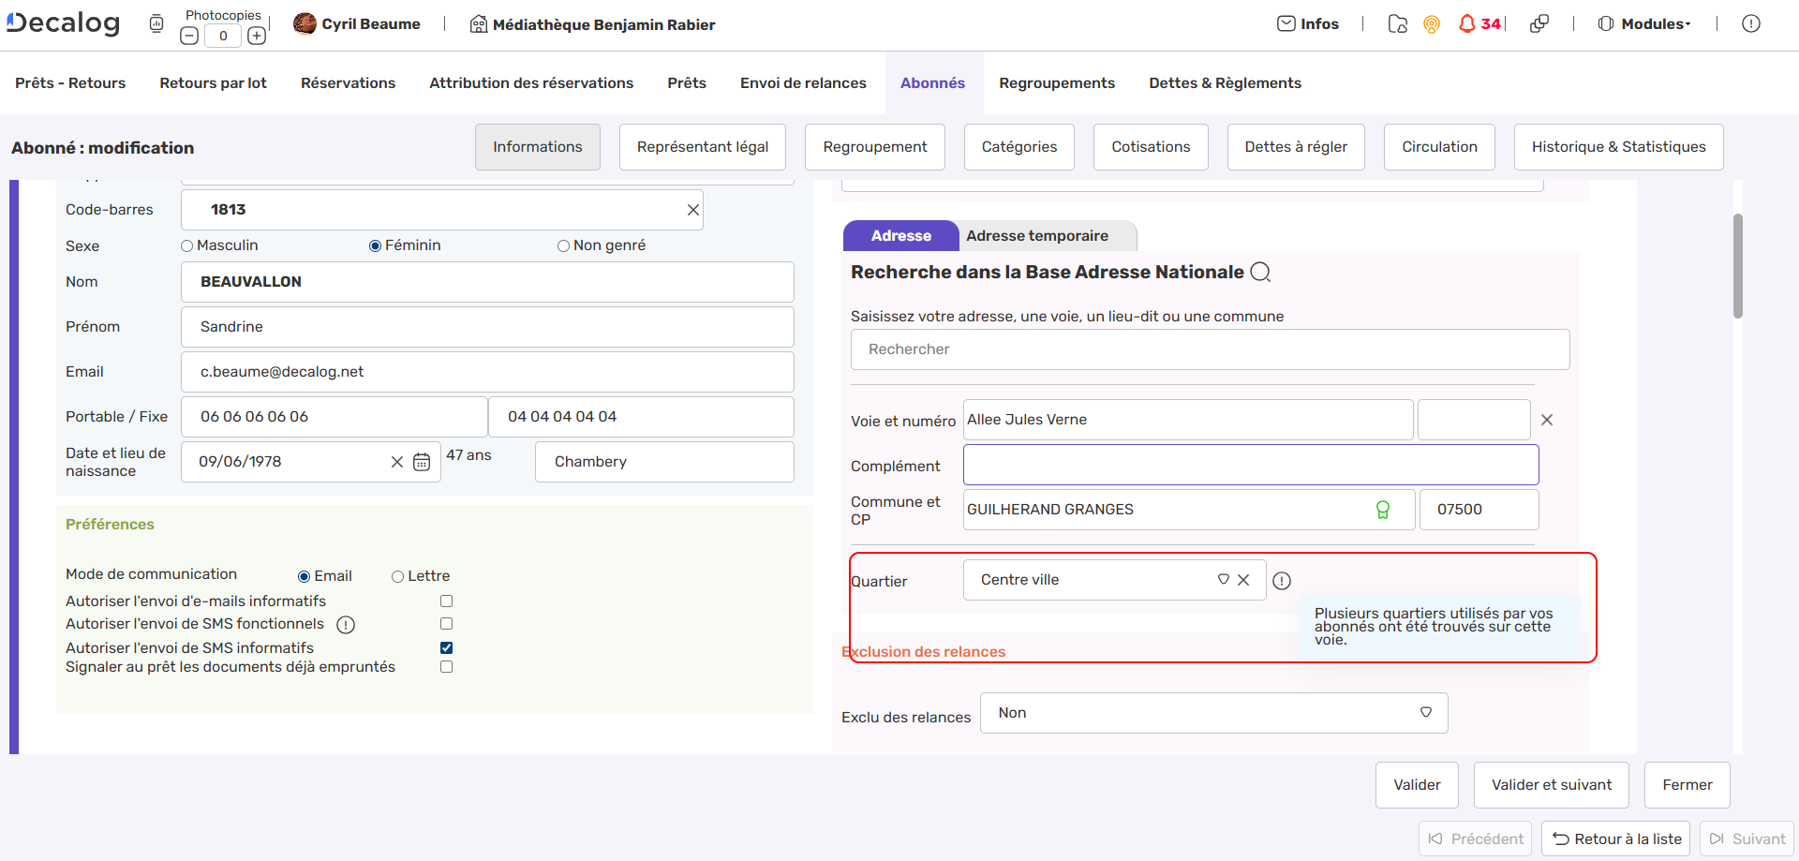Viewport: 1799px width, 861px height.
Task: Click the Valider et suivant button
Action: [1551, 785]
